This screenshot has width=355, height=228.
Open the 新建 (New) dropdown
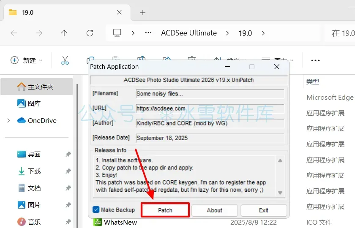pos(26,60)
